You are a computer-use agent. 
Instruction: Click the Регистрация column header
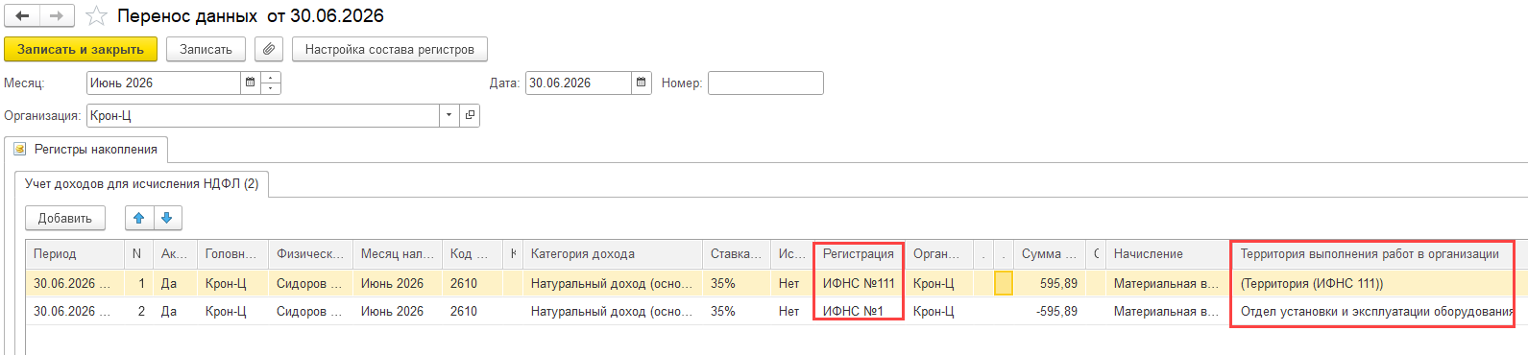click(x=859, y=254)
